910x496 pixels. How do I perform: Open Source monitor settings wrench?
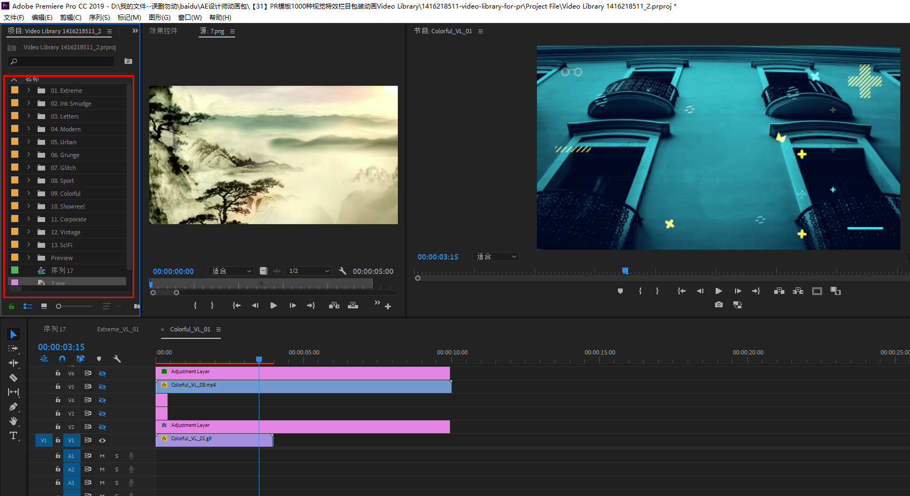[x=343, y=271]
